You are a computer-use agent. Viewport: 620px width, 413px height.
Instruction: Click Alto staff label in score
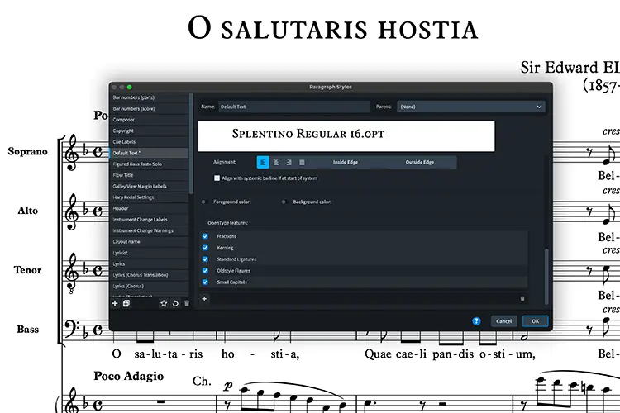[x=27, y=211]
